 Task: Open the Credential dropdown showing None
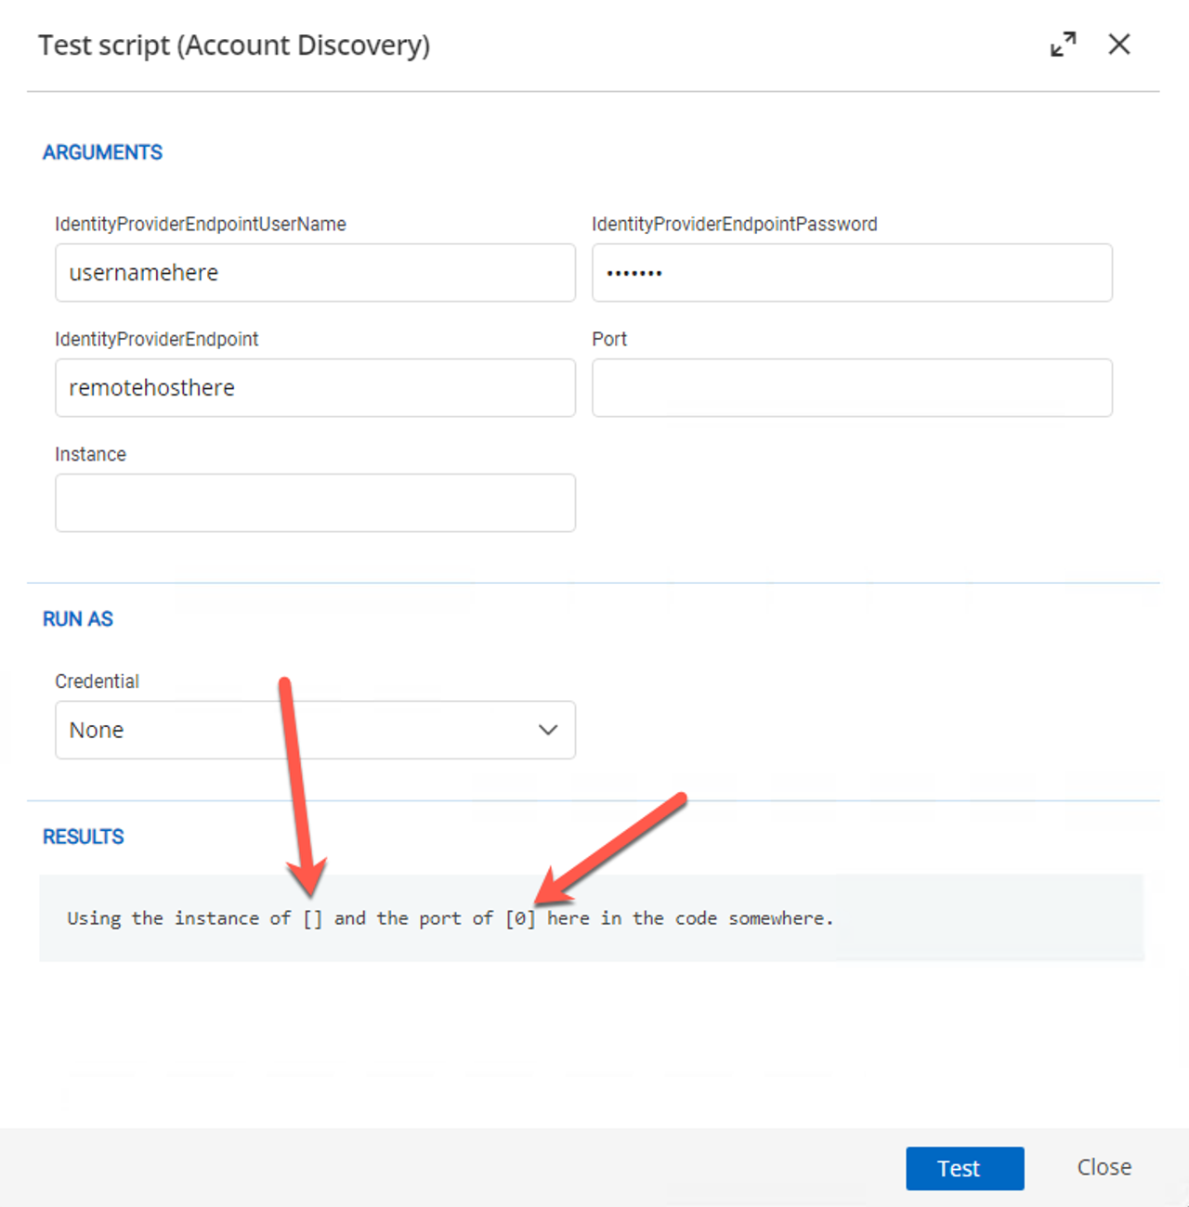315,730
